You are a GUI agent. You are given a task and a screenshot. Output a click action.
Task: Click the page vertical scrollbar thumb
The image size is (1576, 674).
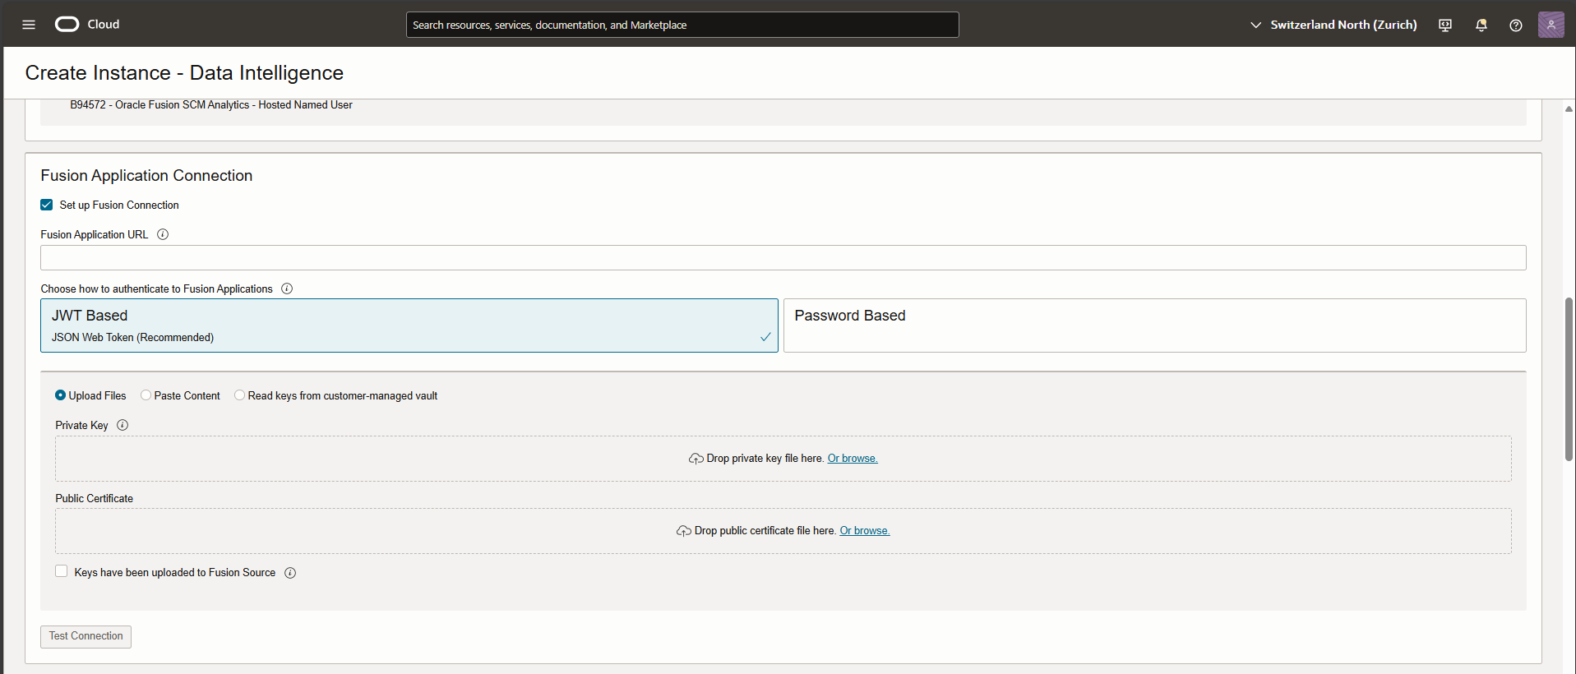tap(1569, 379)
